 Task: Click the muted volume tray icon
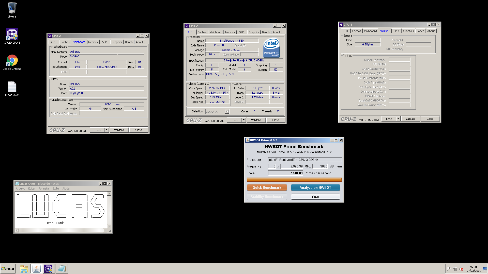pos(461,269)
